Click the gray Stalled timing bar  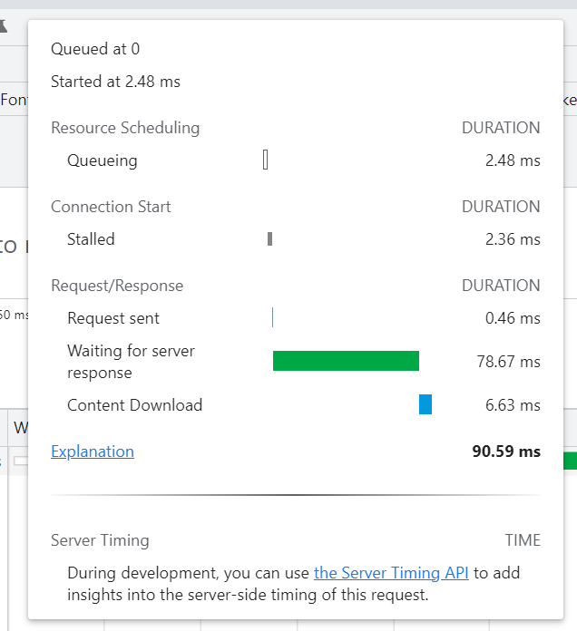[270, 239]
